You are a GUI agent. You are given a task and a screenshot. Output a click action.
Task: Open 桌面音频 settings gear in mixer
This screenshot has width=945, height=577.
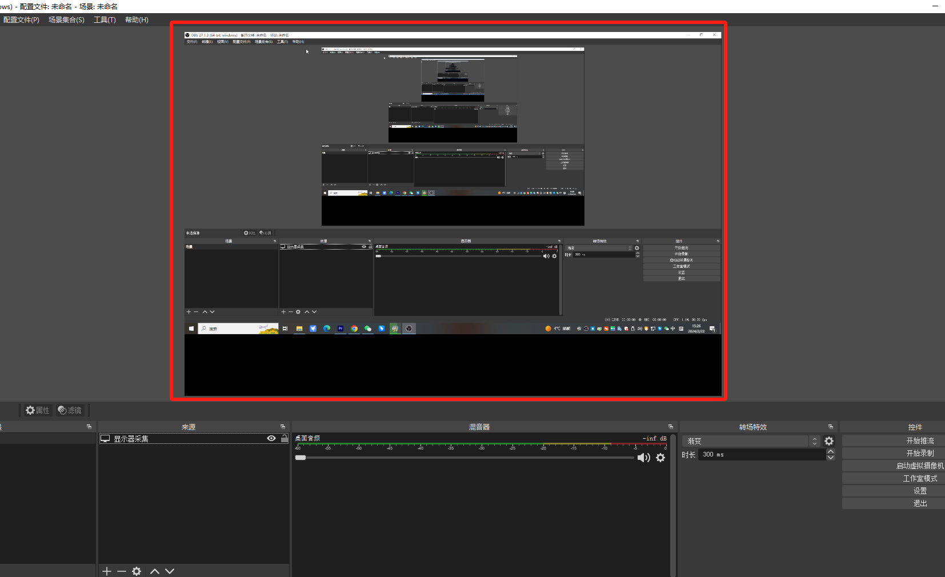pyautogui.click(x=660, y=458)
